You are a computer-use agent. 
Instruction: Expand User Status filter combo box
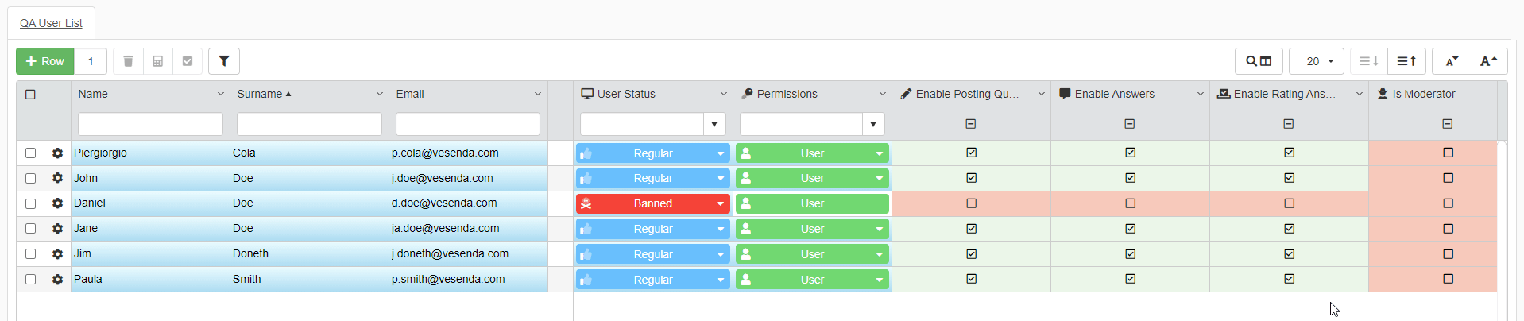714,124
